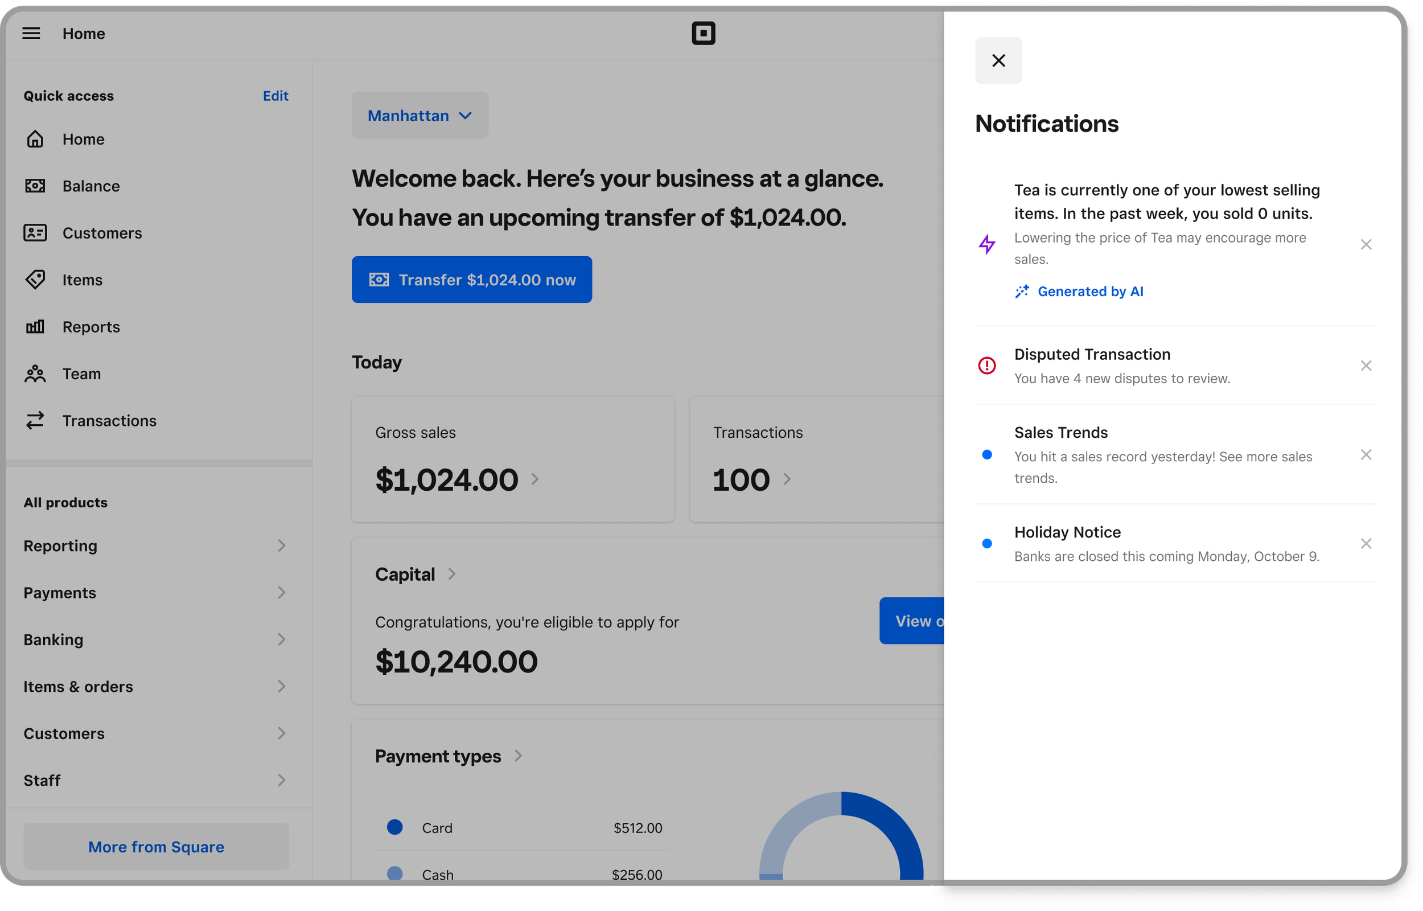The width and height of the screenshot is (1423, 911).
Task: Click the Team people icon
Action: 35,374
